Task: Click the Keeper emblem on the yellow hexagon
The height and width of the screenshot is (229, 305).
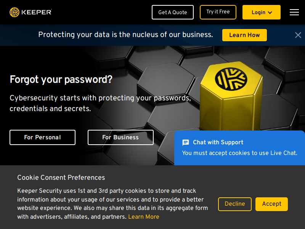Action: pos(231,79)
